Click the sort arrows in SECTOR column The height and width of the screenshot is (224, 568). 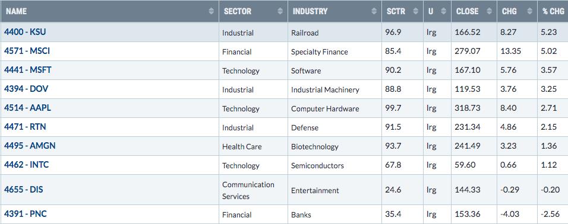click(x=280, y=12)
